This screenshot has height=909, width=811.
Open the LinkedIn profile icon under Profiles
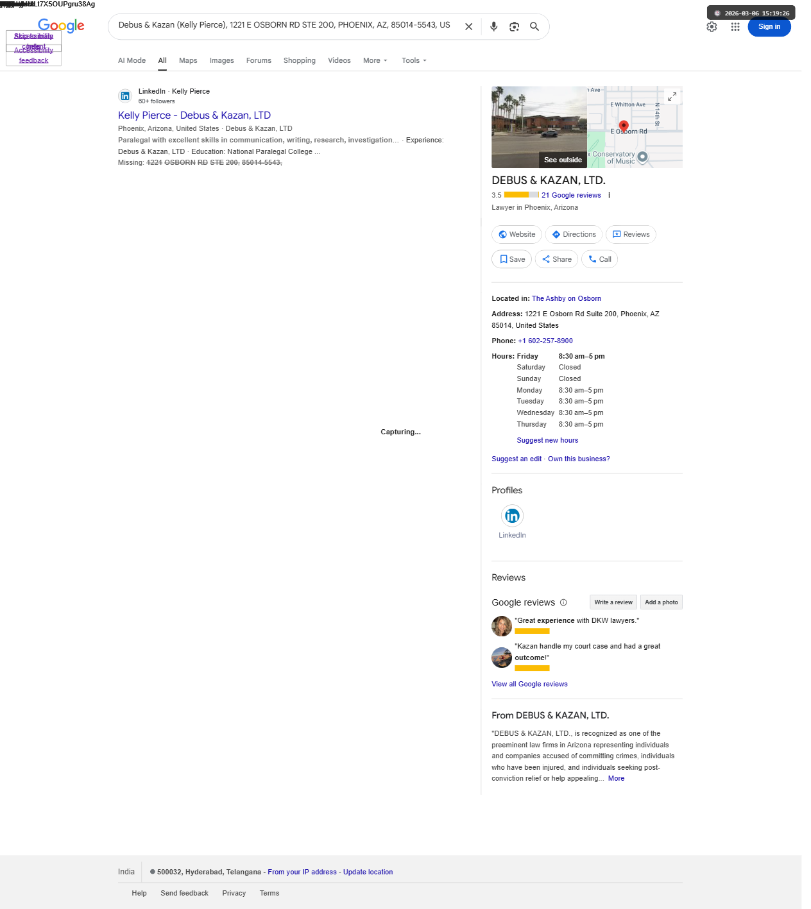(512, 516)
